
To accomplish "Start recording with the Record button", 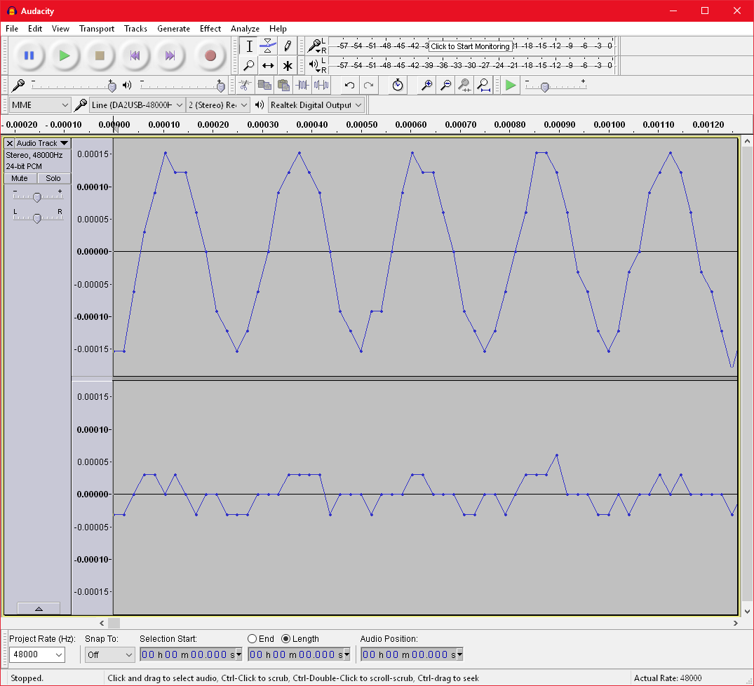I will 210,56.
